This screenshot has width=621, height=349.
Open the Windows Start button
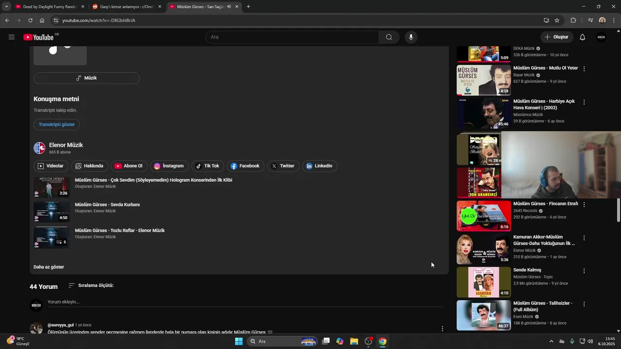[x=239, y=341]
